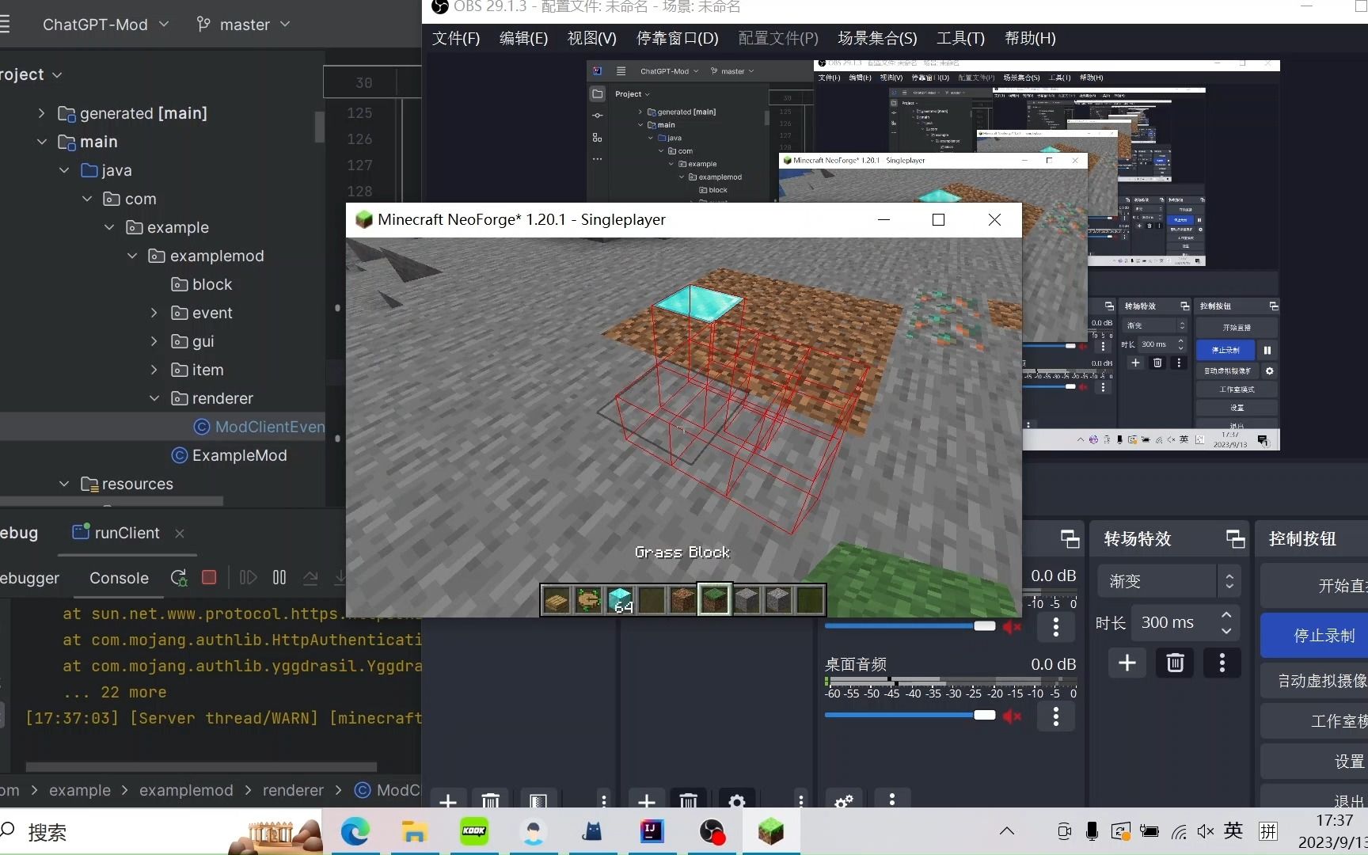Image resolution: width=1368 pixels, height=855 pixels.
Task: Toggle IME English/Chinese mode indicator
Action: coord(1233,830)
